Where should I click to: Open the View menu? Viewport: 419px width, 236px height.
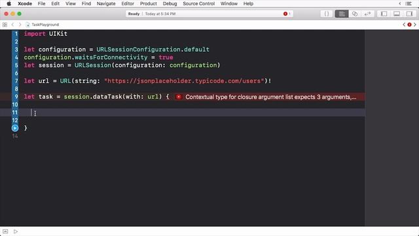tap(71, 3)
